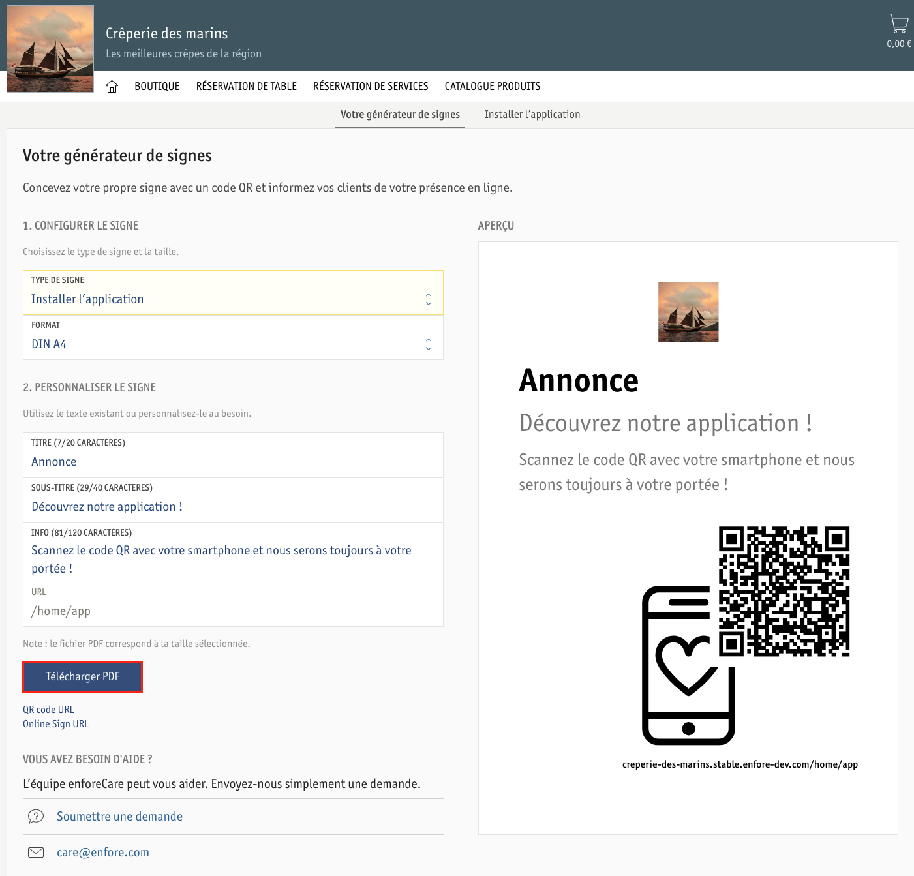This screenshot has width=914, height=876.
Task: Open the QR code URL link
Action: coord(48,710)
